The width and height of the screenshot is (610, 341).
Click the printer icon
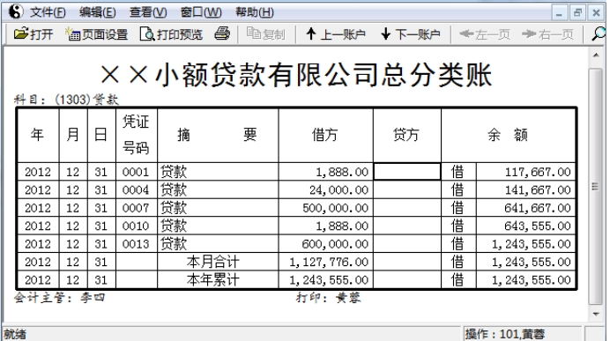pos(222,33)
